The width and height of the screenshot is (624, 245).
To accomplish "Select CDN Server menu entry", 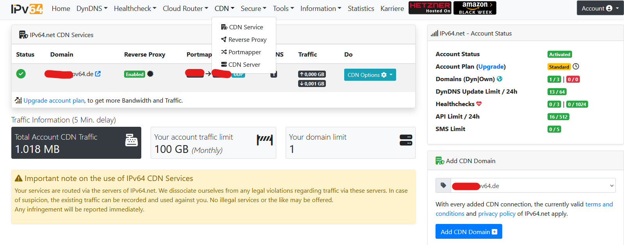I will [x=244, y=65].
